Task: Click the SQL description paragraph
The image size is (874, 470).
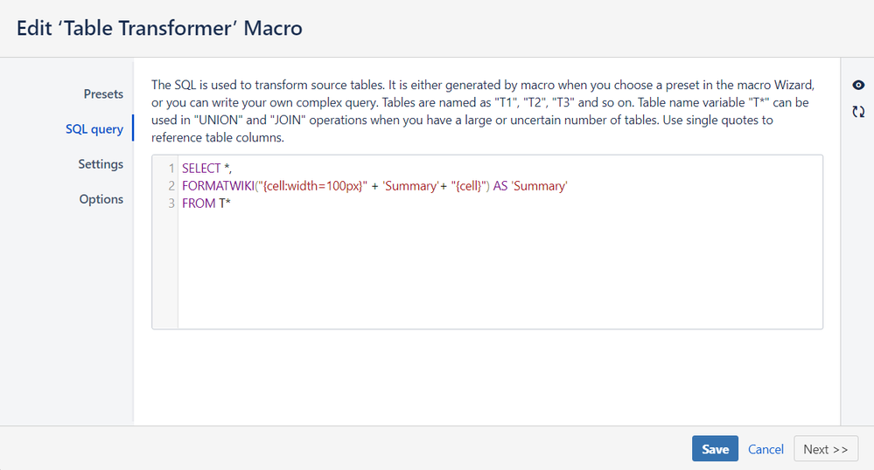Action: point(481,111)
